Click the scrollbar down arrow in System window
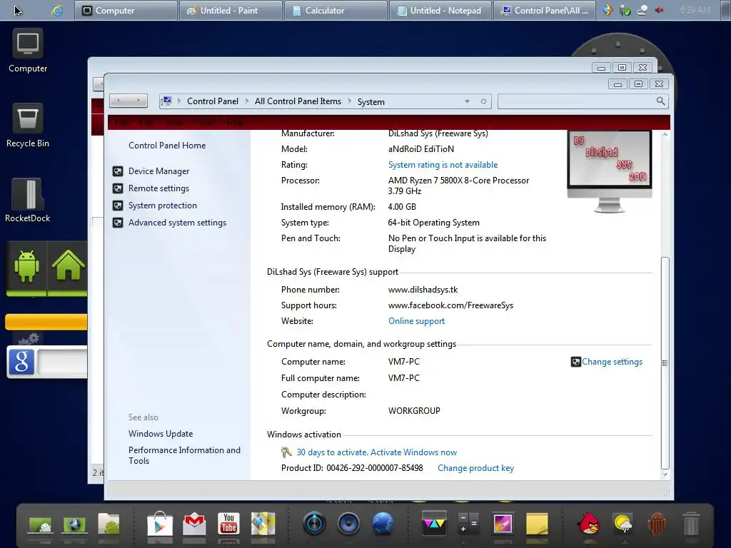The width and height of the screenshot is (731, 548). tap(665, 475)
